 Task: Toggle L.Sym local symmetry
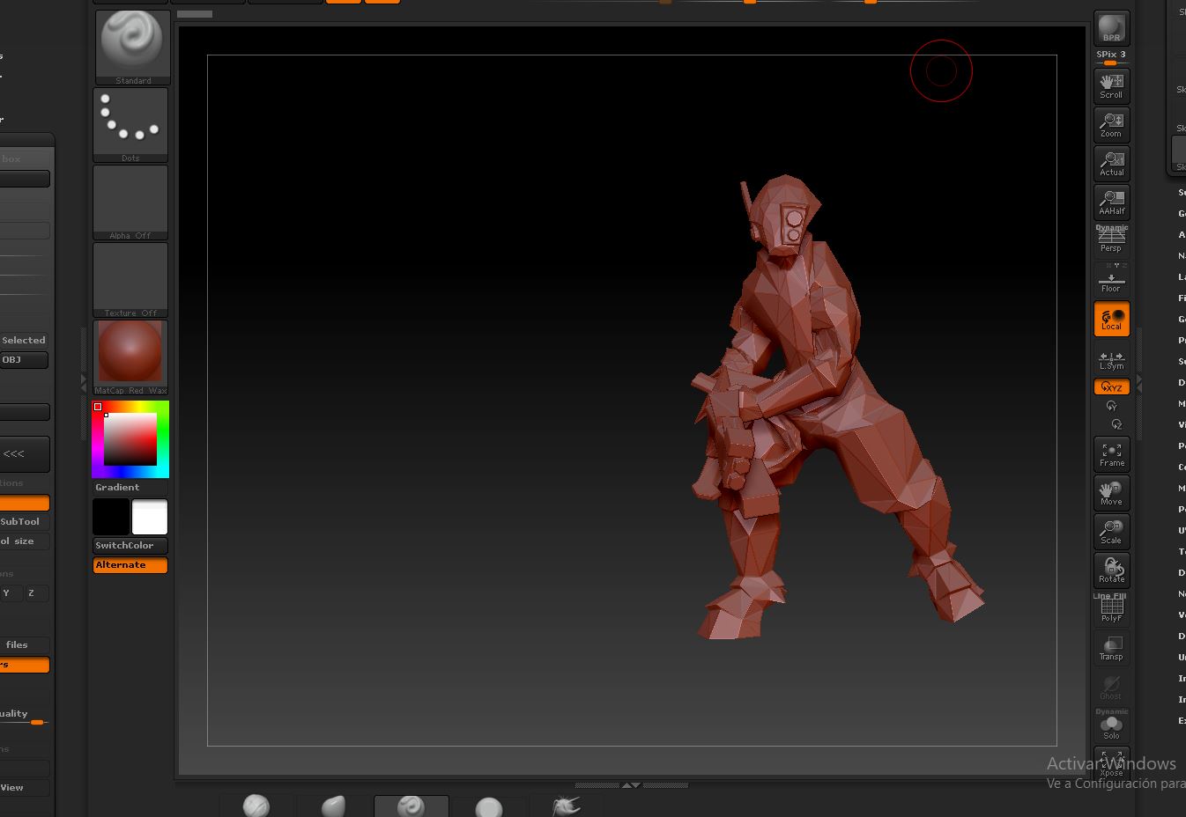[1111, 359]
